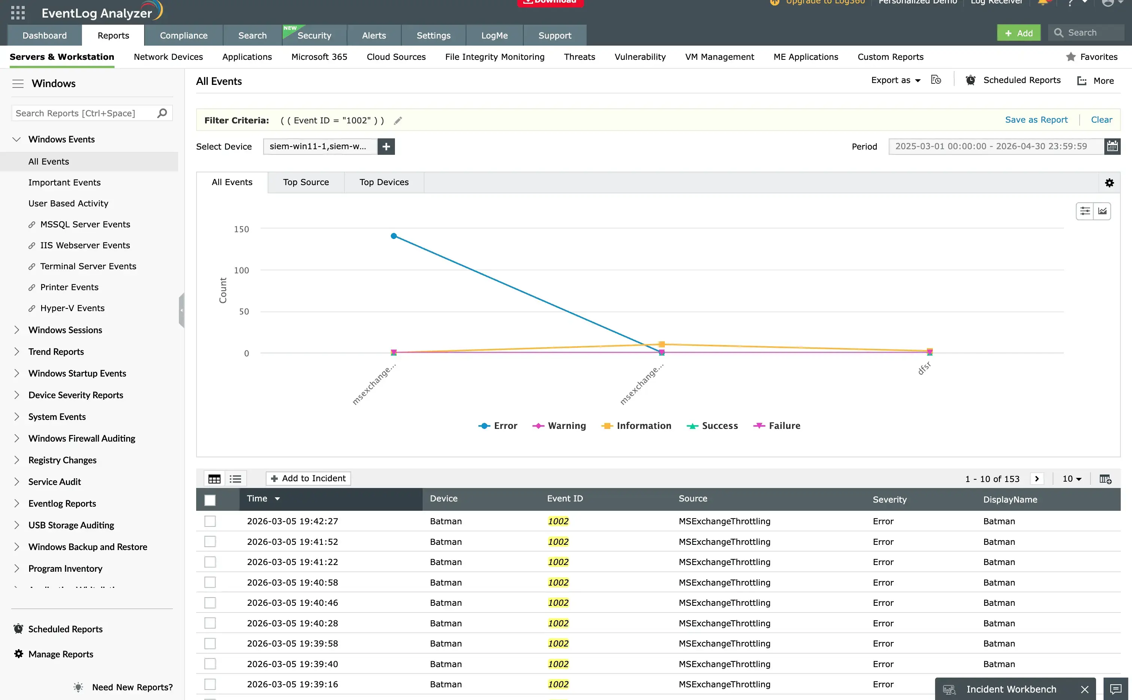This screenshot has width=1132, height=700.
Task: Check the row for 2026-03-05 19:40:28
Action: [210, 623]
